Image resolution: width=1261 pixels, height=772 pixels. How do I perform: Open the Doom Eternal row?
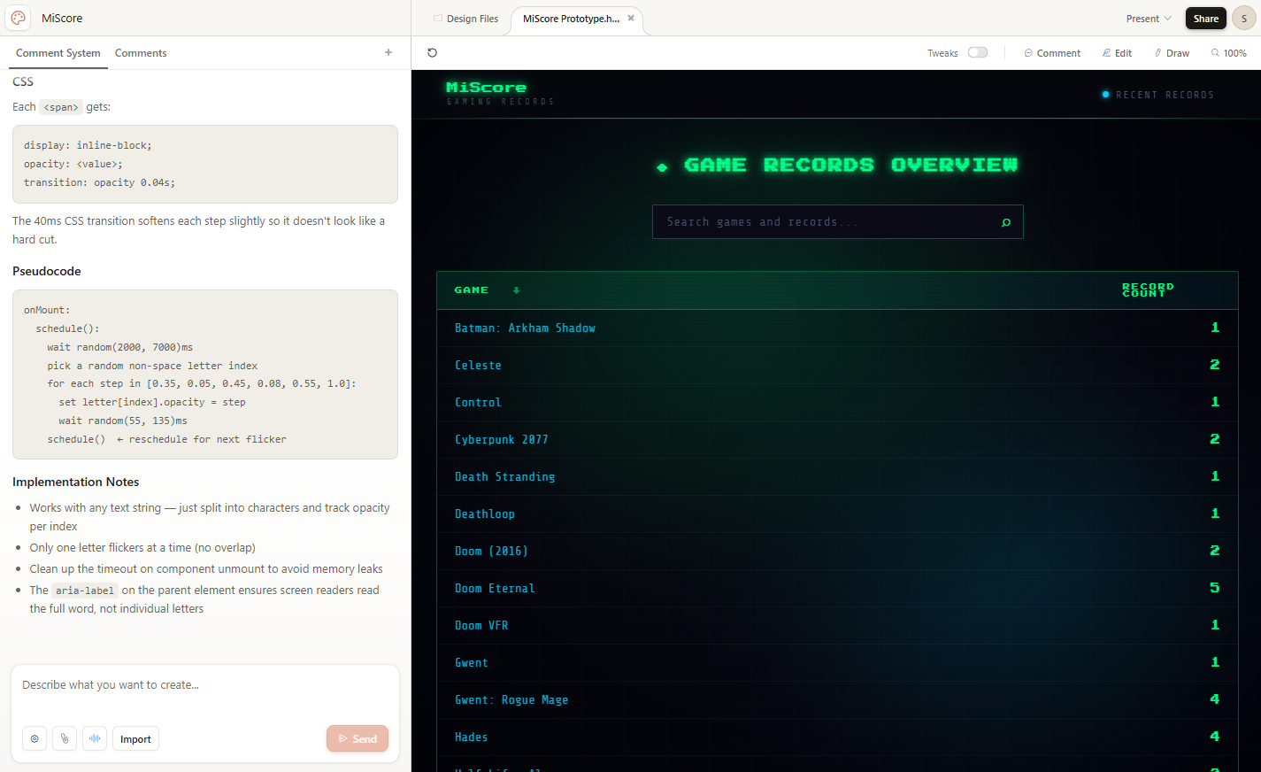837,588
